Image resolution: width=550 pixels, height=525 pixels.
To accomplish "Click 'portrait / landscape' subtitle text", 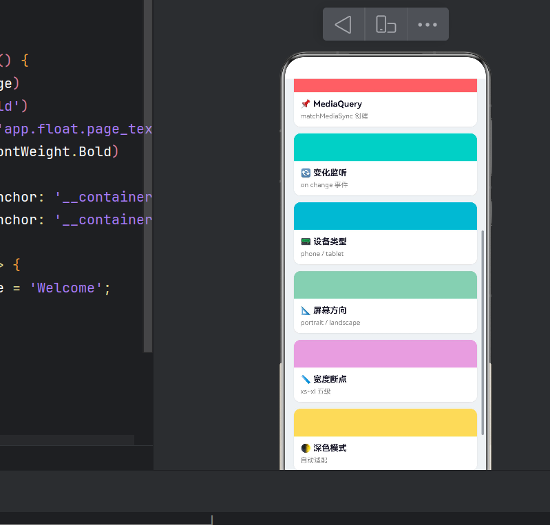I will tap(330, 322).
